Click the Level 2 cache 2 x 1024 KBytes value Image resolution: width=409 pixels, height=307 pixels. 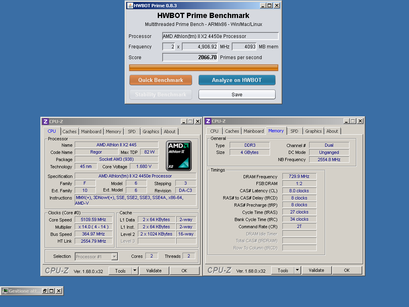157,234
